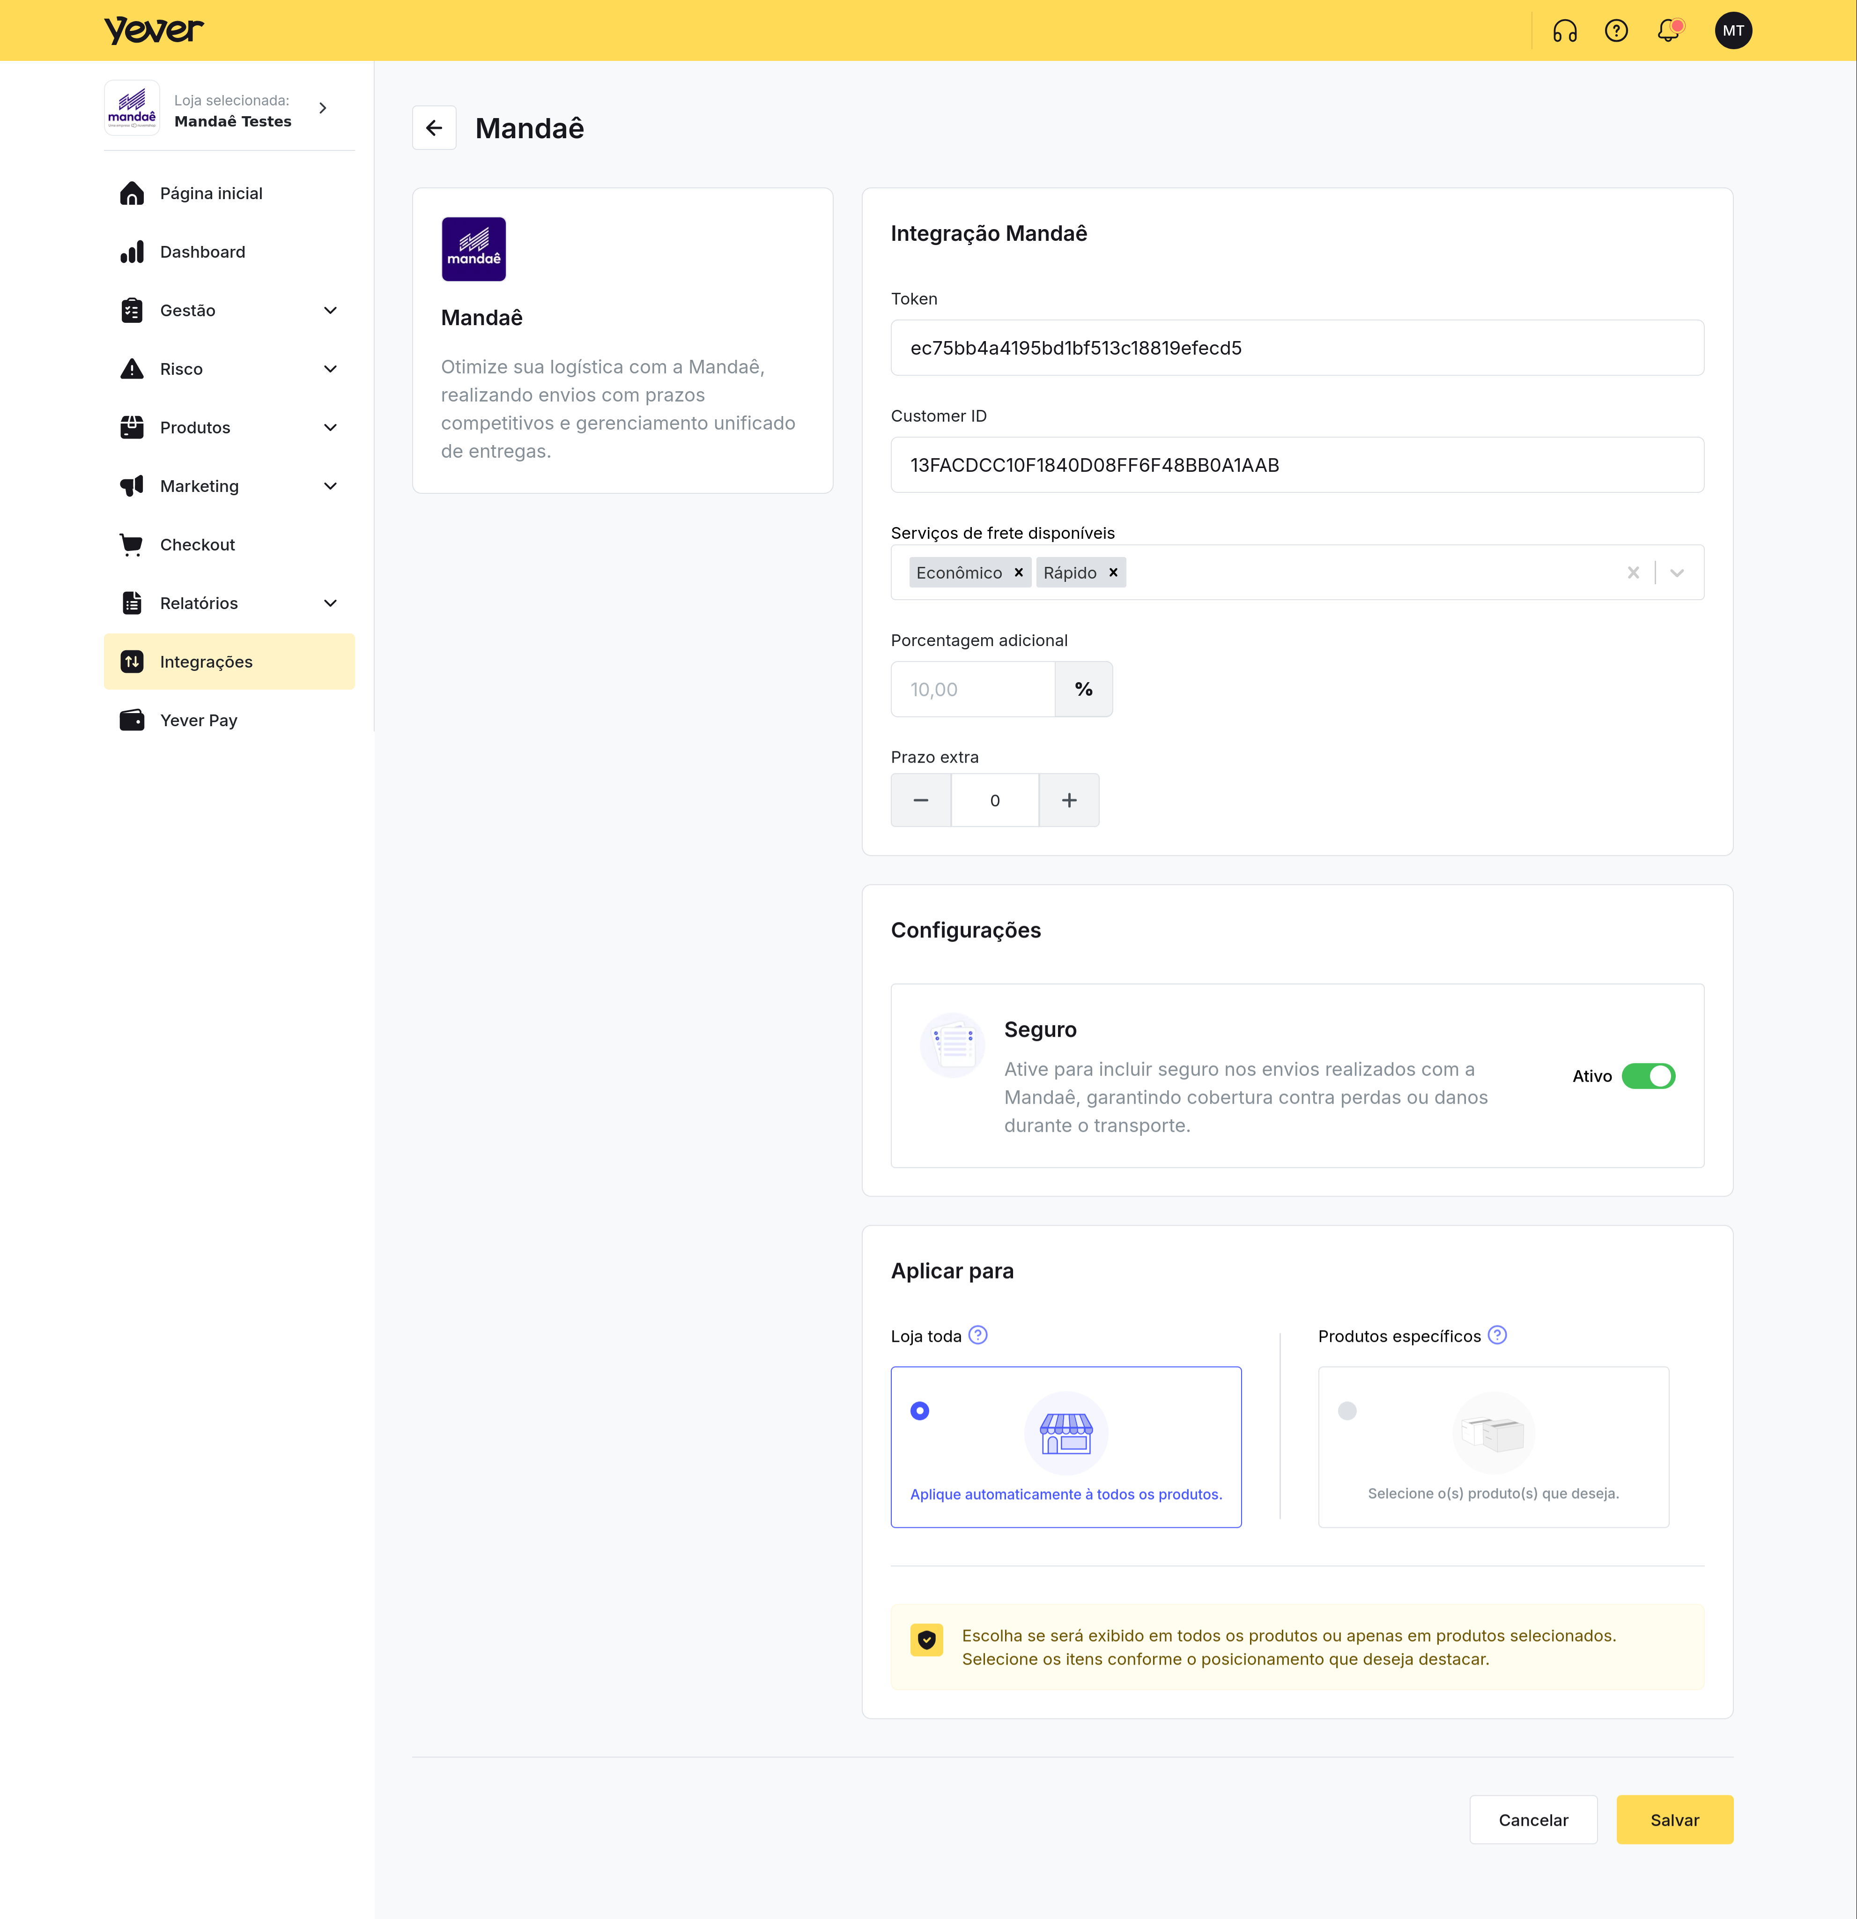Screen dimensions: 1857x1919
Task: Disable the Seguro Ativo toggle
Action: pos(1649,1076)
